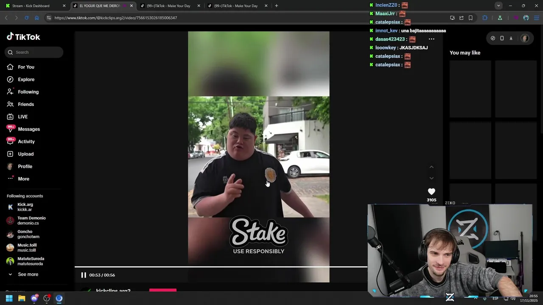Open the profile avatar in TikTok header
This screenshot has width=543, height=305.
click(525, 38)
